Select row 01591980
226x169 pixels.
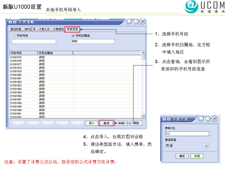(75, 75)
